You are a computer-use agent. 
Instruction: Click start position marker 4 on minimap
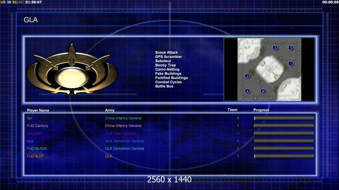click(x=275, y=48)
